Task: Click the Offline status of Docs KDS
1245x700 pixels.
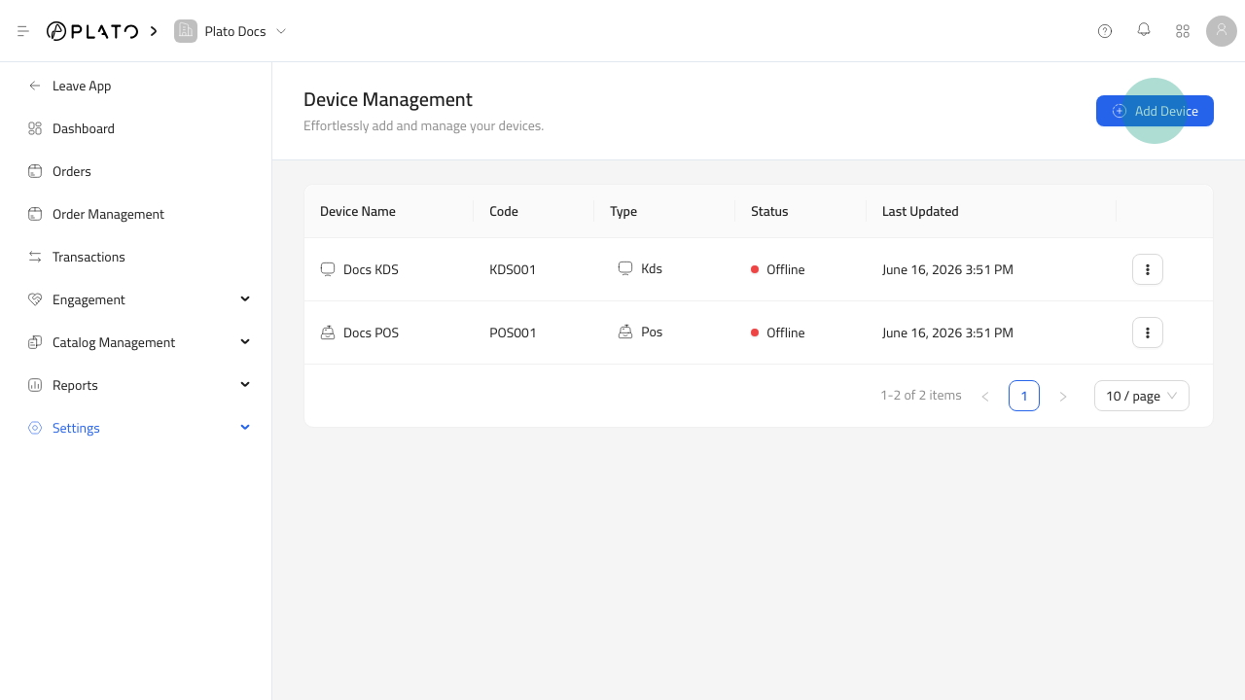Action: [x=778, y=269]
